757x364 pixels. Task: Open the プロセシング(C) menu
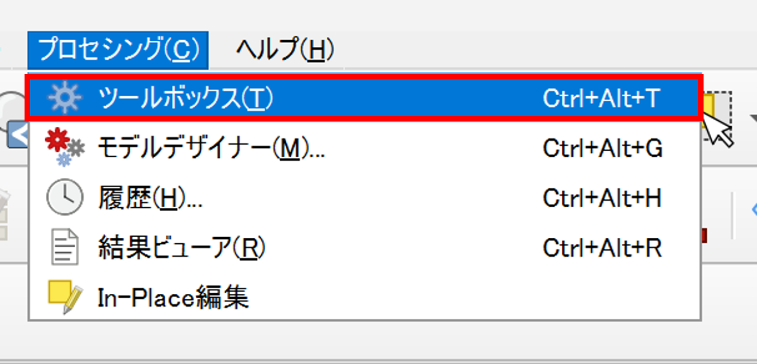click(x=117, y=50)
